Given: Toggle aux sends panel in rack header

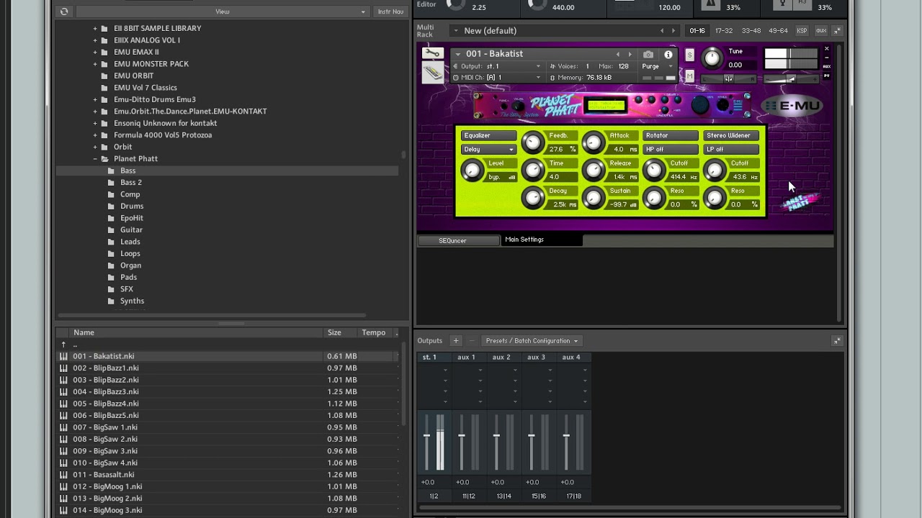Looking at the screenshot, I should tap(820, 31).
